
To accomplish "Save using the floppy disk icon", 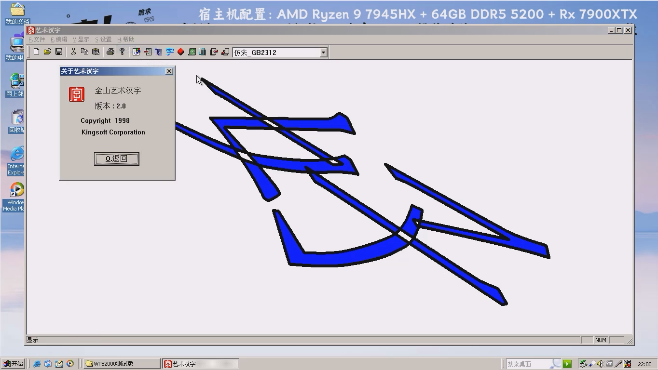I will coord(59,52).
